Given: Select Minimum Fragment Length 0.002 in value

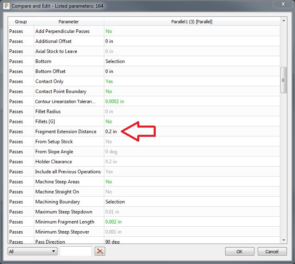Looking at the screenshot, I should (114, 222).
